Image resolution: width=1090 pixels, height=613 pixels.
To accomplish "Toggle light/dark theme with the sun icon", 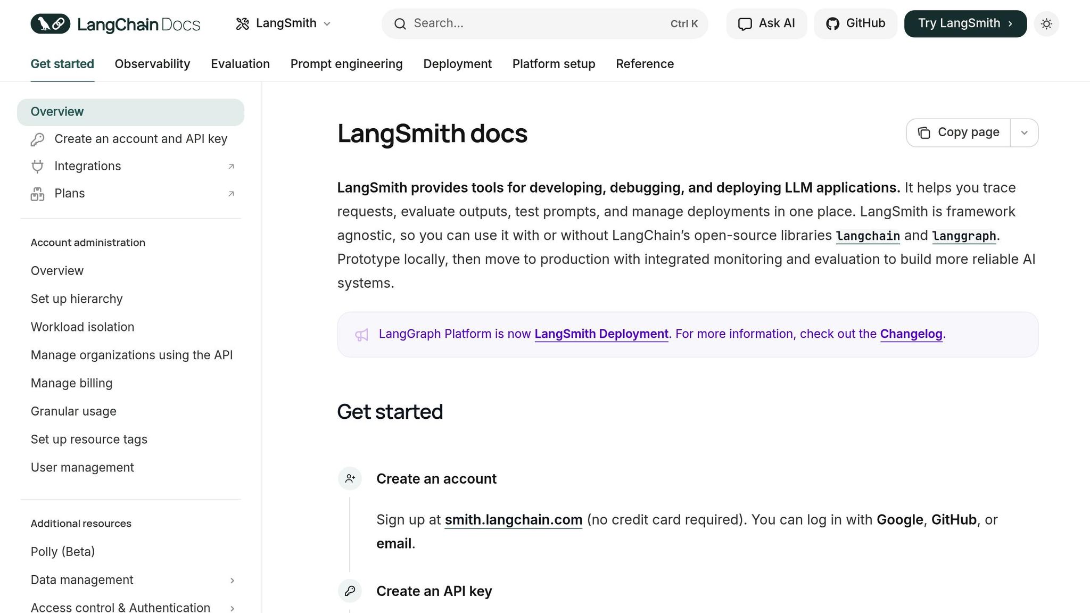I will pyautogui.click(x=1046, y=23).
